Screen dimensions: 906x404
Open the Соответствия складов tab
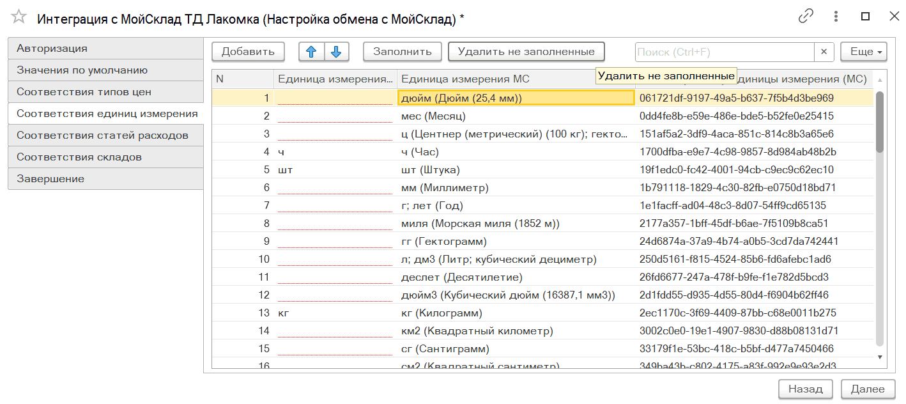point(105,157)
